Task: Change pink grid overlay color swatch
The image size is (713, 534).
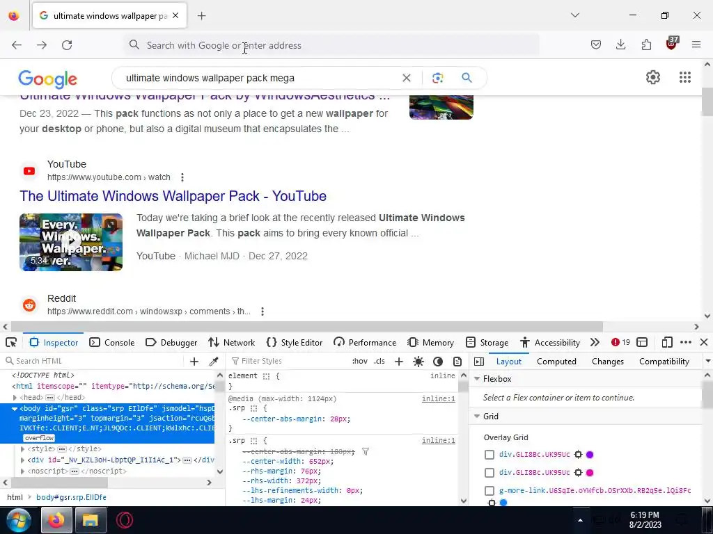Action: pyautogui.click(x=590, y=473)
